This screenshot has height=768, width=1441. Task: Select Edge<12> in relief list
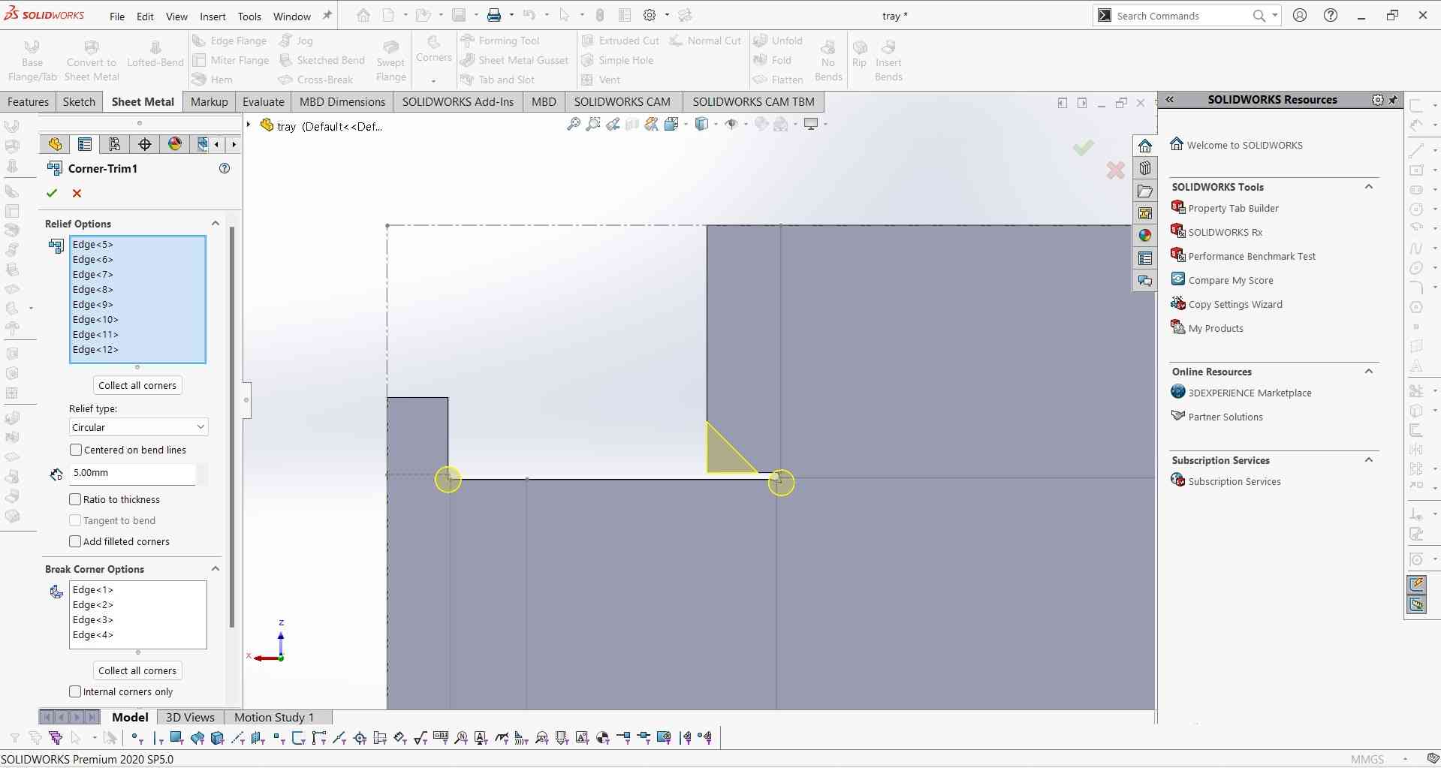tap(137, 350)
